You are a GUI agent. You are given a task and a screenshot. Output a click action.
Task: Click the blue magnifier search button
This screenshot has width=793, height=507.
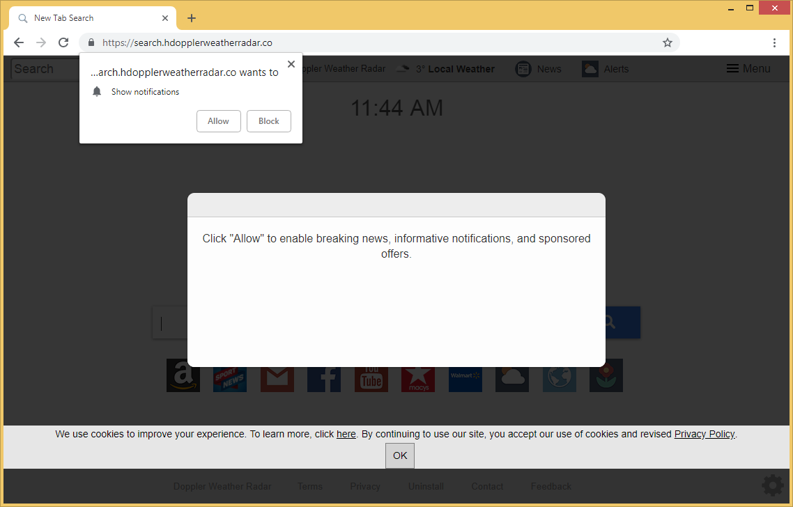[x=622, y=322]
